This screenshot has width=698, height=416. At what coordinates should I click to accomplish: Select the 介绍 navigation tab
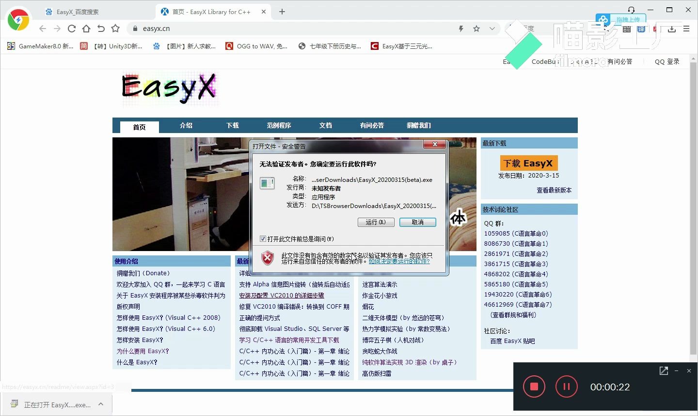(186, 125)
